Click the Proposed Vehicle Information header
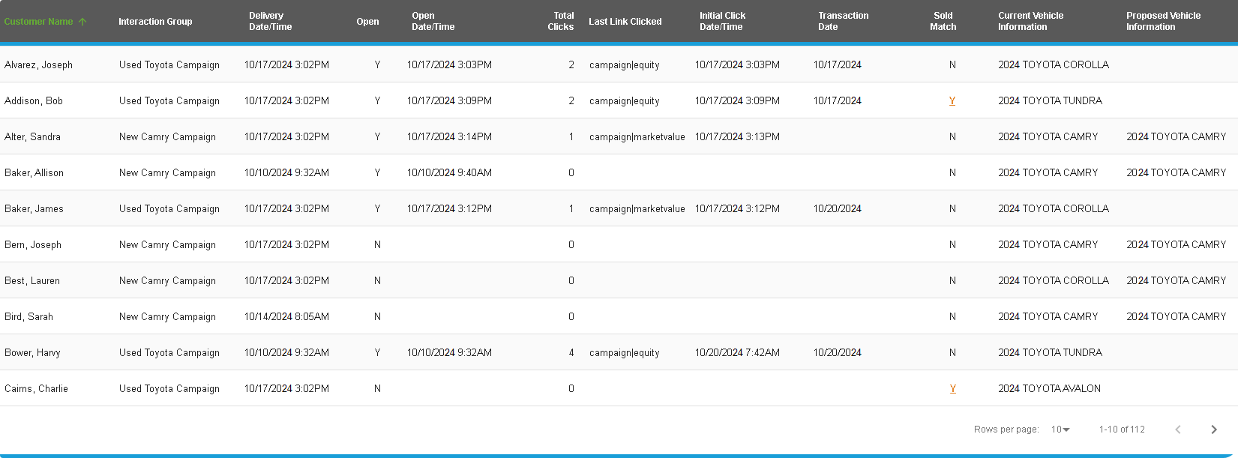 click(x=1163, y=21)
